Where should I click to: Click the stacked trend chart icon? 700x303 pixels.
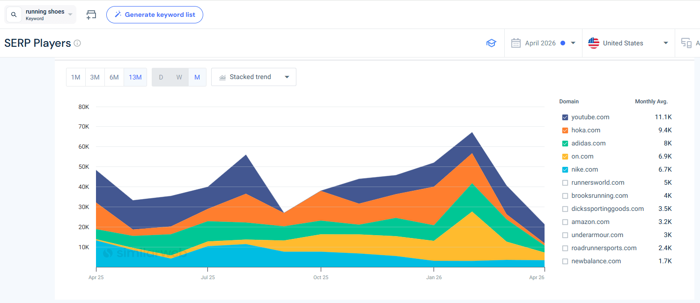[x=222, y=77]
